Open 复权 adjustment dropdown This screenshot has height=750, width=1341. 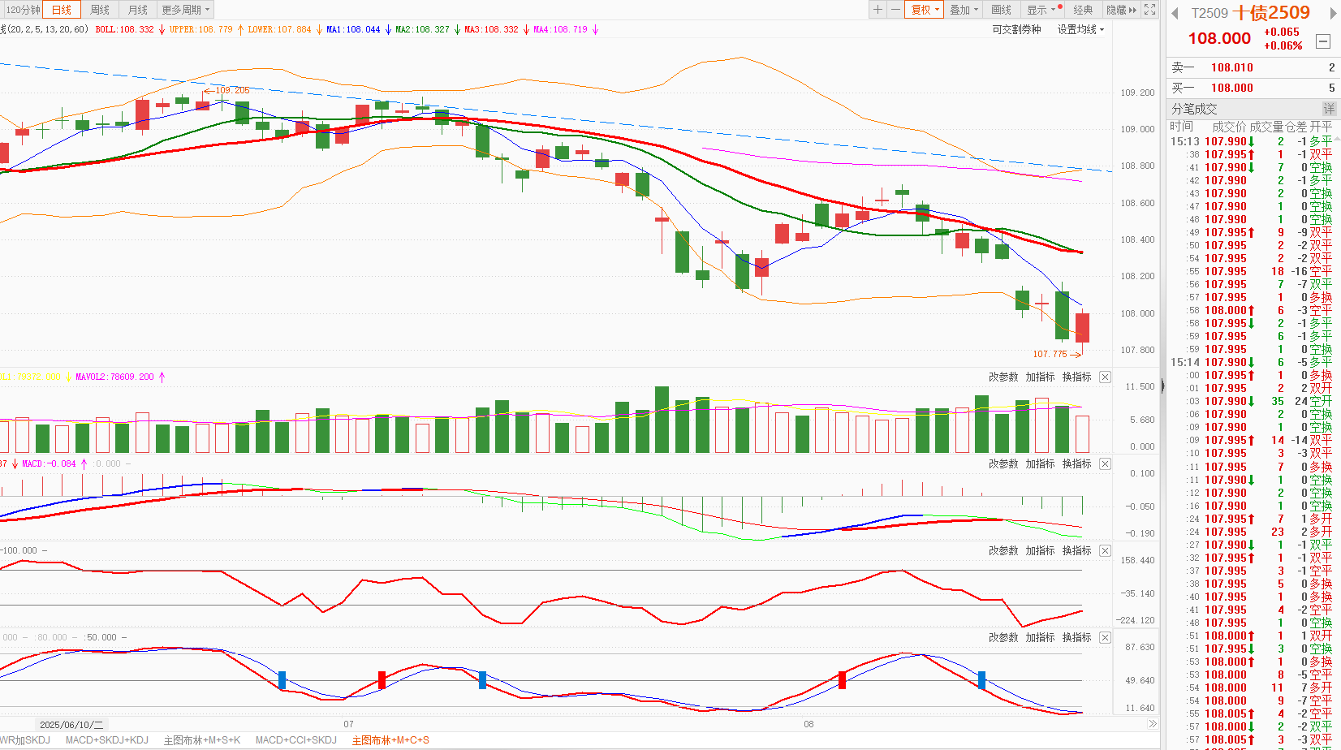pyautogui.click(x=925, y=10)
